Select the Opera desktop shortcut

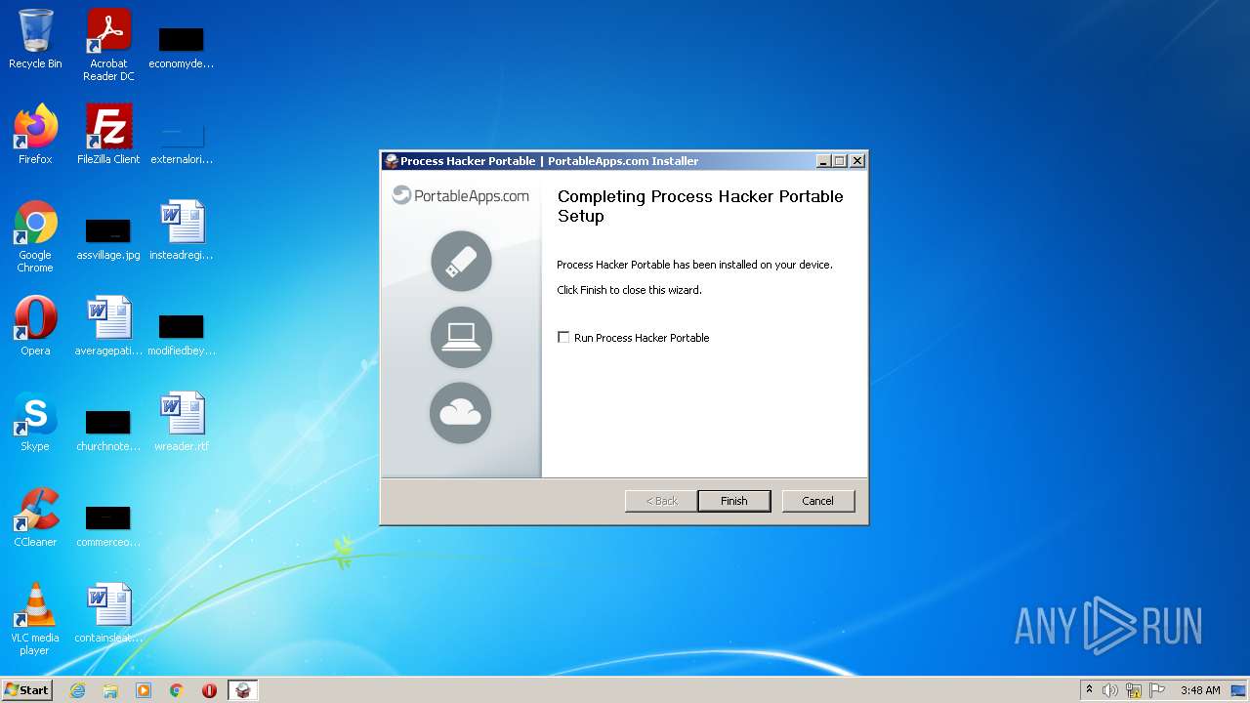[x=35, y=326]
